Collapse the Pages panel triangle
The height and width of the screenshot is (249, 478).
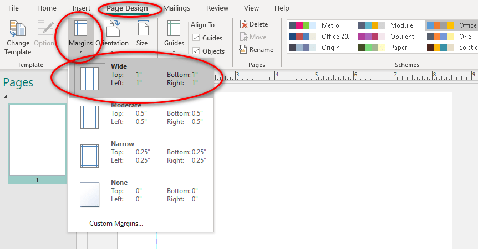point(6,97)
